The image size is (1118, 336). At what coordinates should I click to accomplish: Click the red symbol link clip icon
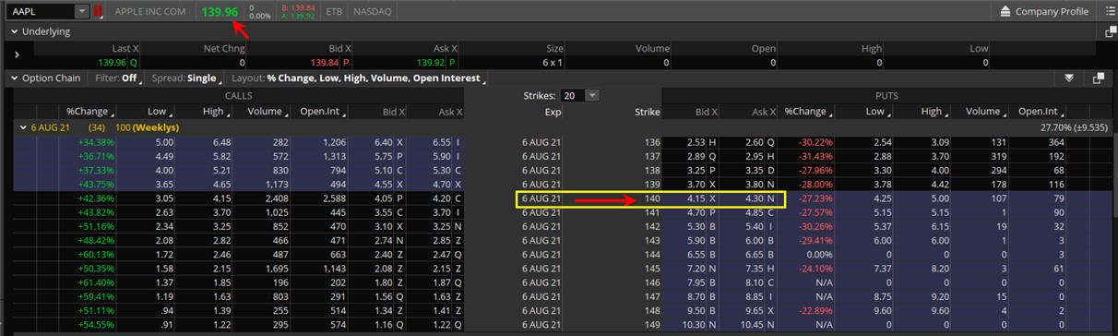(x=98, y=11)
